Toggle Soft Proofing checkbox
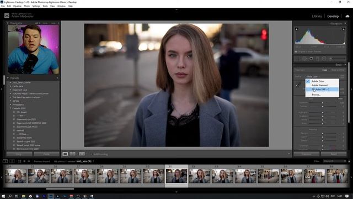Image resolution: width=353 pixels, height=199 pixels. click(x=91, y=154)
